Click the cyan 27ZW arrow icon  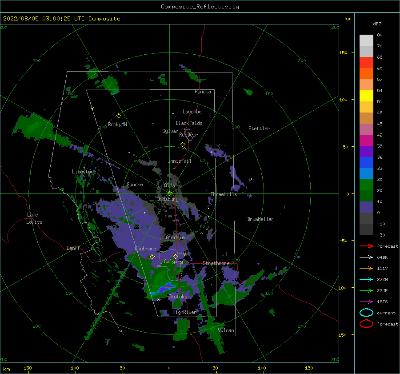pos(366,280)
